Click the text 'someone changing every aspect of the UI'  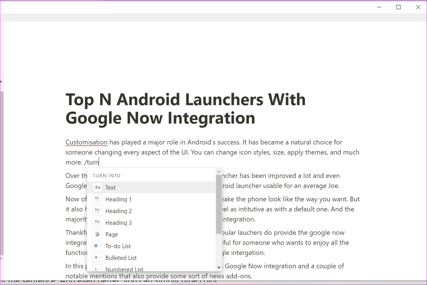(x=127, y=152)
